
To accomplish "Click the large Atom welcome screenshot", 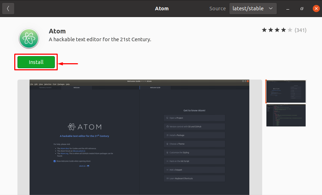I will coord(139,137).
